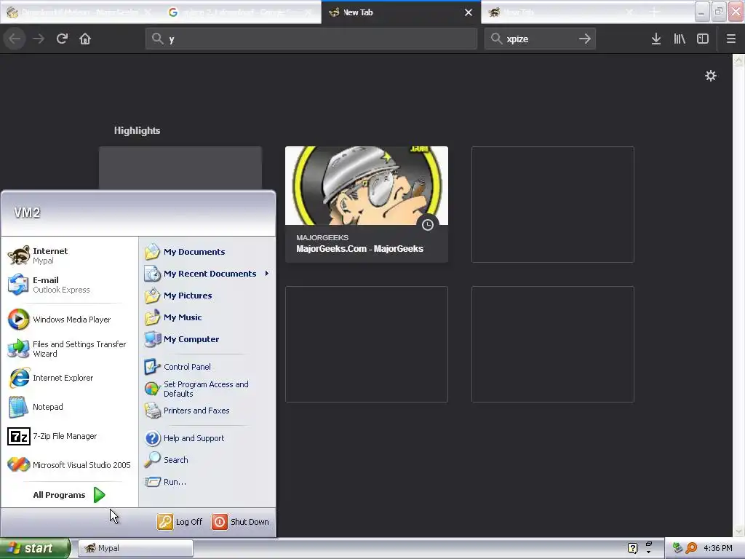Open the MajorGeeks.Com highlight thumbnail
The height and width of the screenshot is (559, 745).
(367, 186)
